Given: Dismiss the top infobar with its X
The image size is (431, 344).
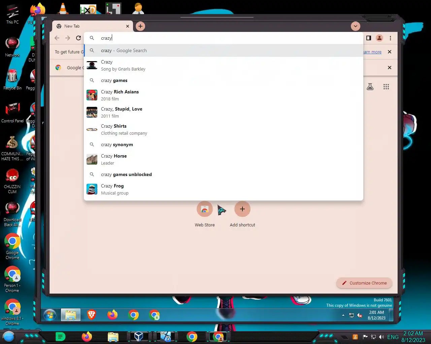Looking at the screenshot, I should point(390,52).
